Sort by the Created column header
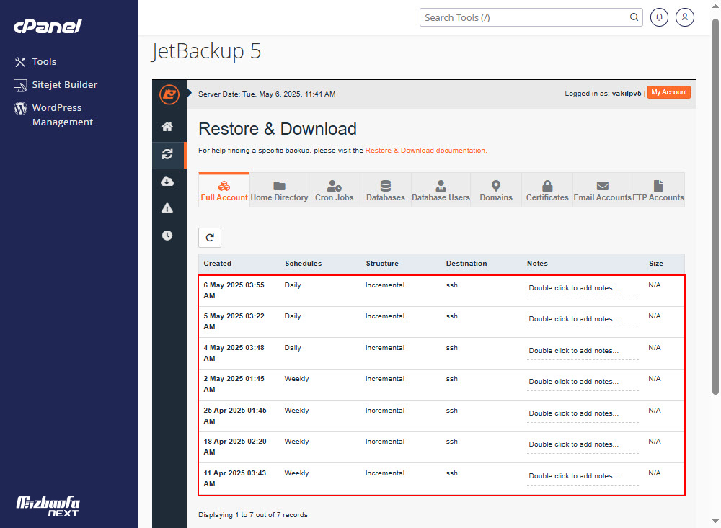This screenshot has width=721, height=528. pyautogui.click(x=218, y=264)
